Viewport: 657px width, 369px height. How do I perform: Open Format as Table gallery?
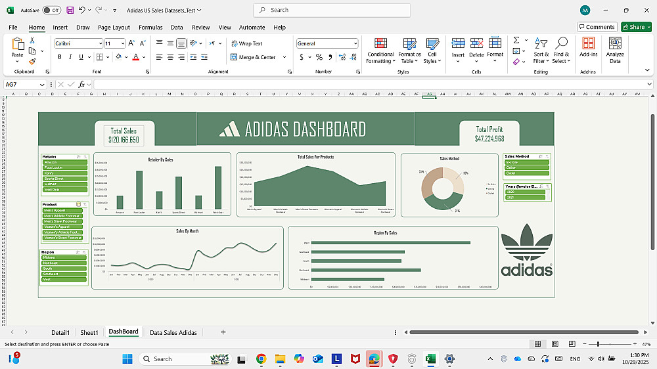tap(409, 51)
